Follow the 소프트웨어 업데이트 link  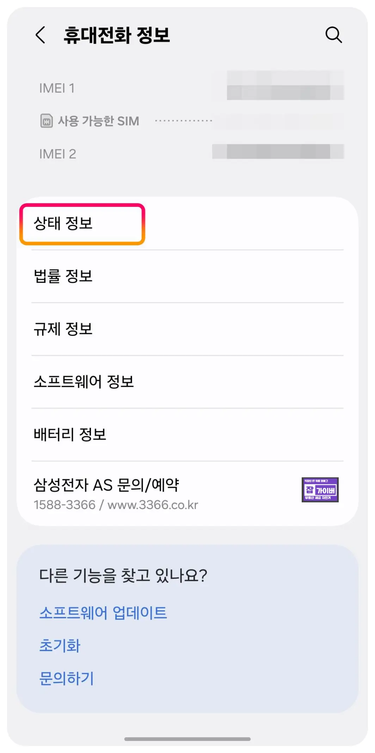pyautogui.click(x=103, y=613)
